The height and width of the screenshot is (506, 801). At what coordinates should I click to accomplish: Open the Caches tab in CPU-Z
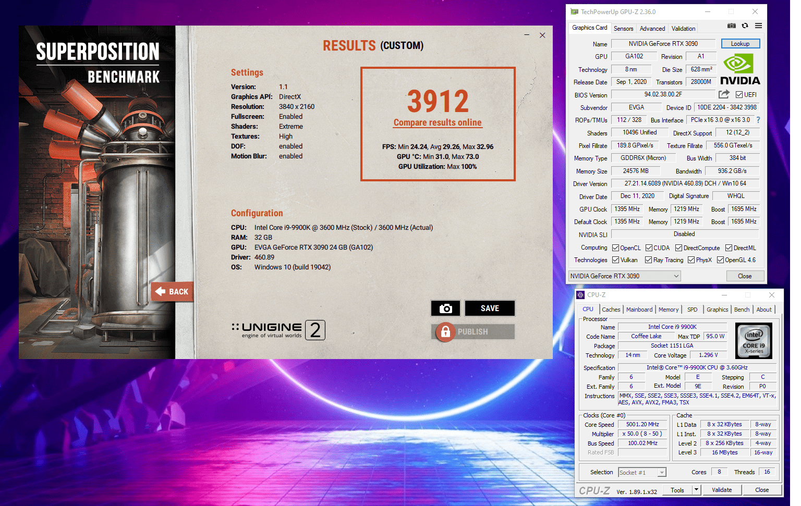(x=611, y=310)
